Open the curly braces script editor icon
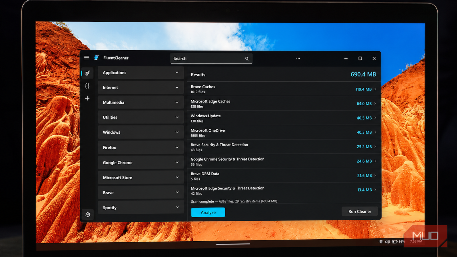457x257 pixels. tap(87, 86)
